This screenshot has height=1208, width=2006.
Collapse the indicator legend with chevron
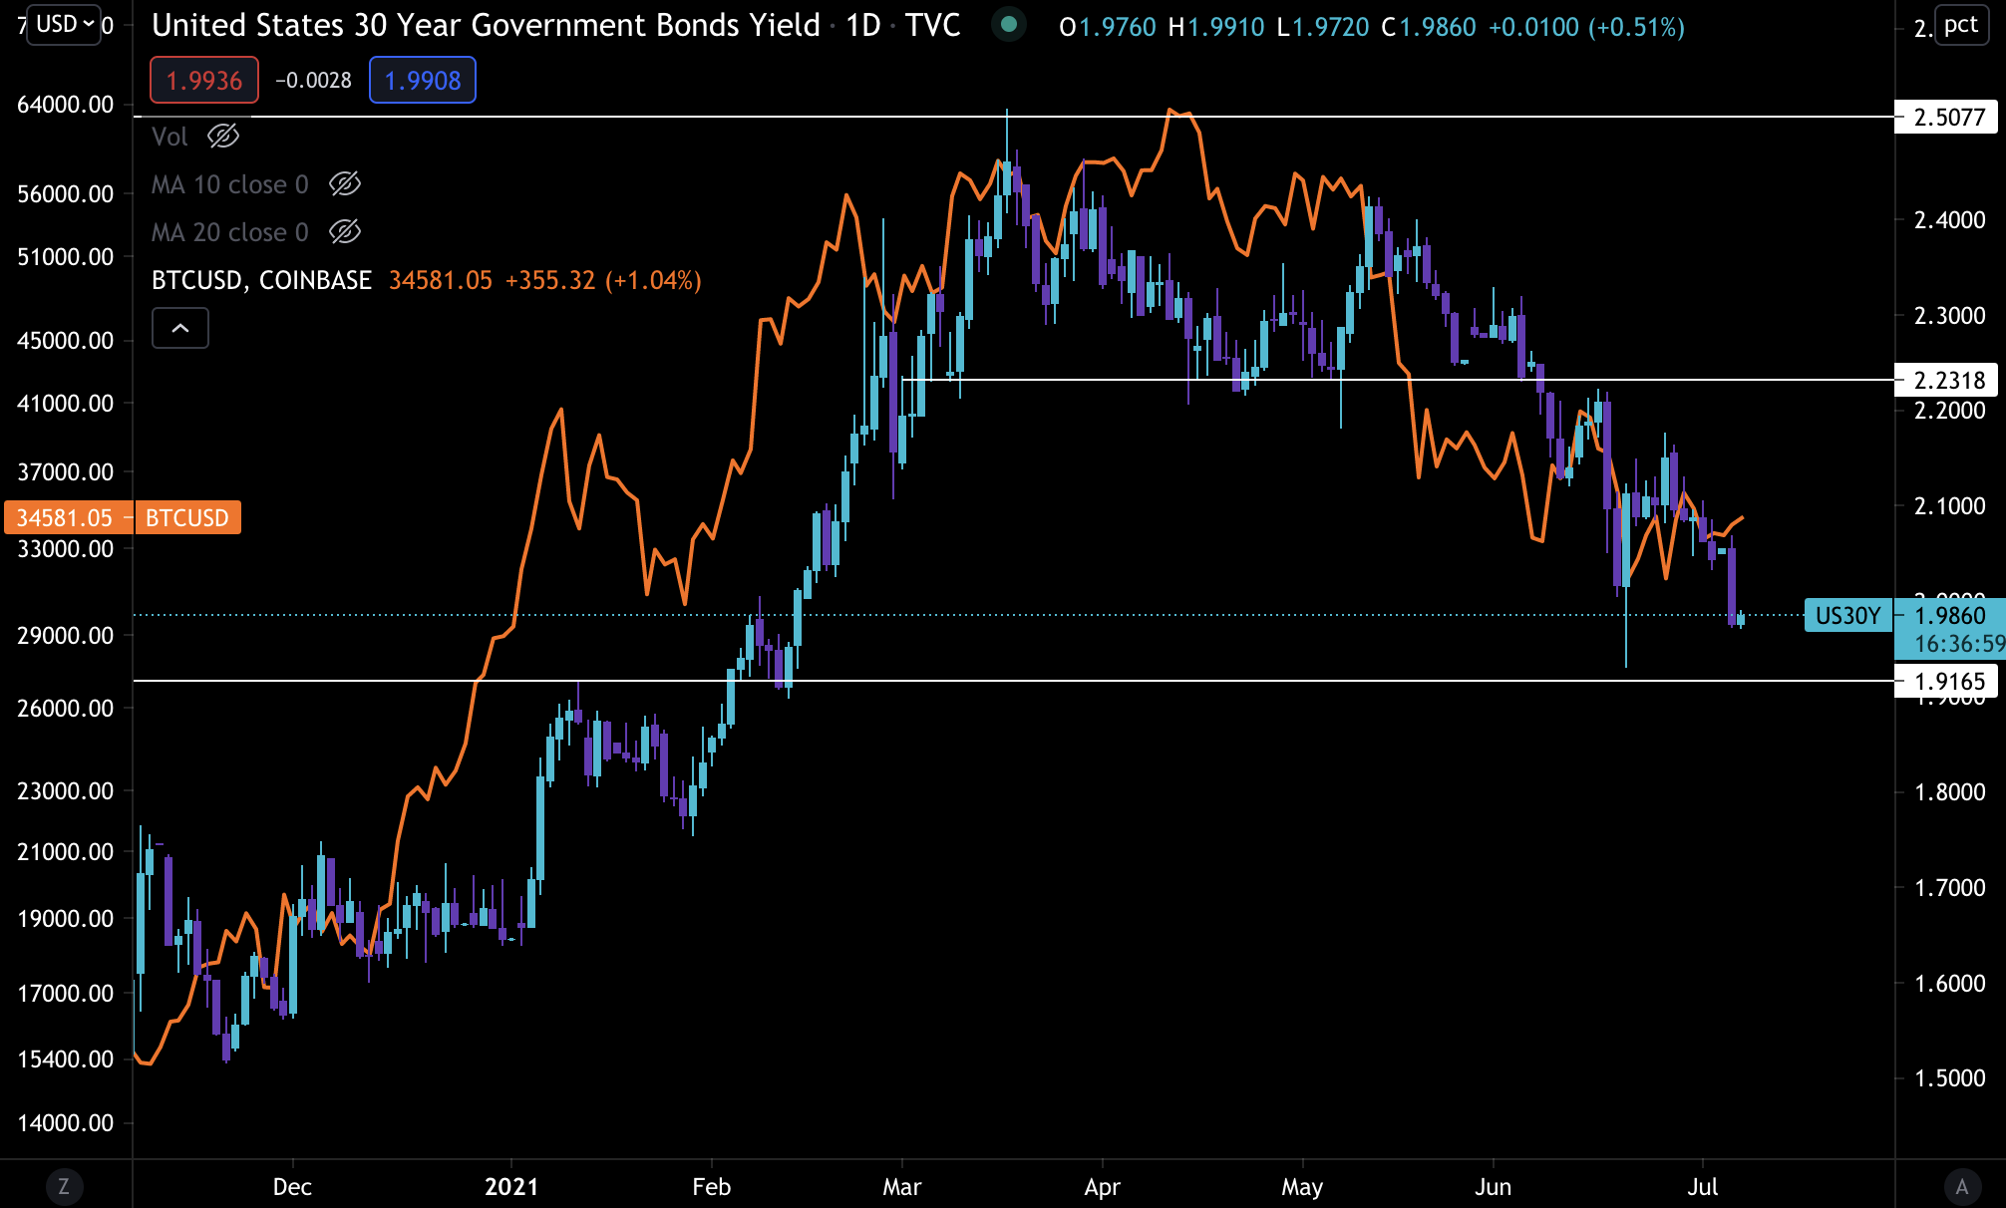pyautogui.click(x=180, y=328)
